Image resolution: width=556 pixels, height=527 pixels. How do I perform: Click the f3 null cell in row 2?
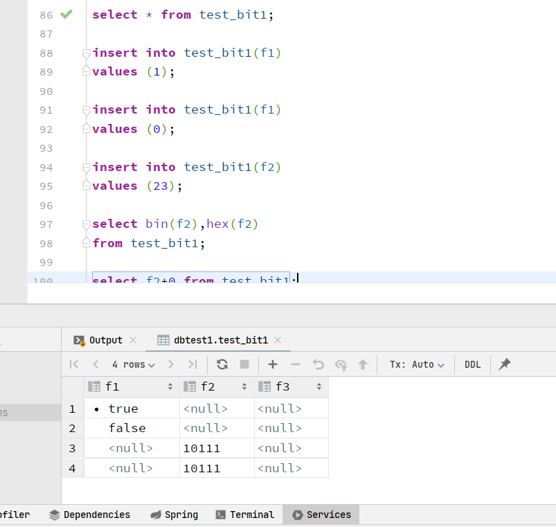coord(291,429)
